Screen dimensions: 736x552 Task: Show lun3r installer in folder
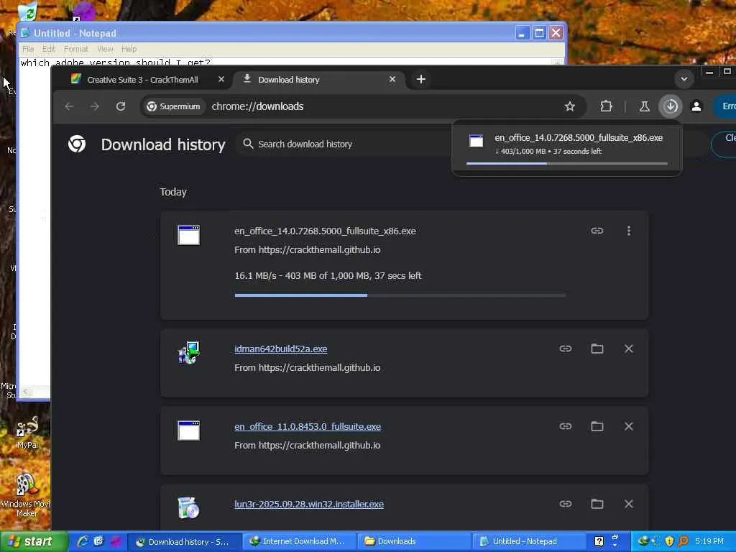[x=597, y=503]
